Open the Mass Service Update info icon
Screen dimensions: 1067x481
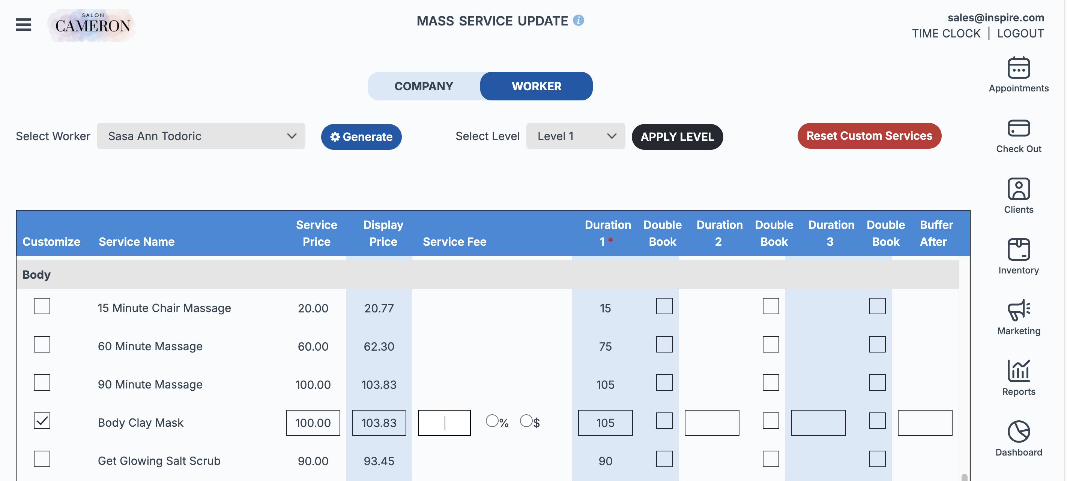coord(578,20)
